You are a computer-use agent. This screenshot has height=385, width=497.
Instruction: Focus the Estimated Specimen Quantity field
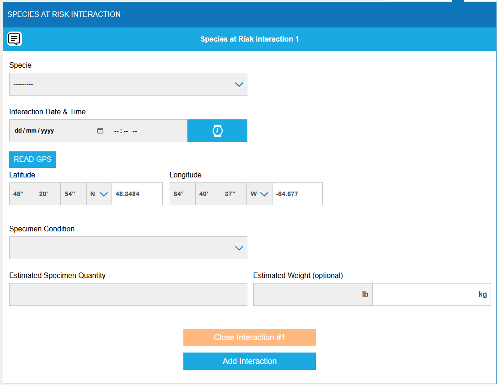coord(128,294)
